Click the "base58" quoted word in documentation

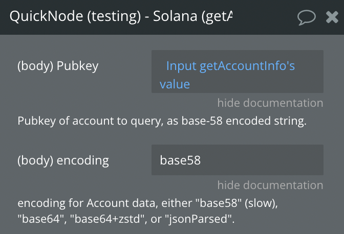pos(218,203)
